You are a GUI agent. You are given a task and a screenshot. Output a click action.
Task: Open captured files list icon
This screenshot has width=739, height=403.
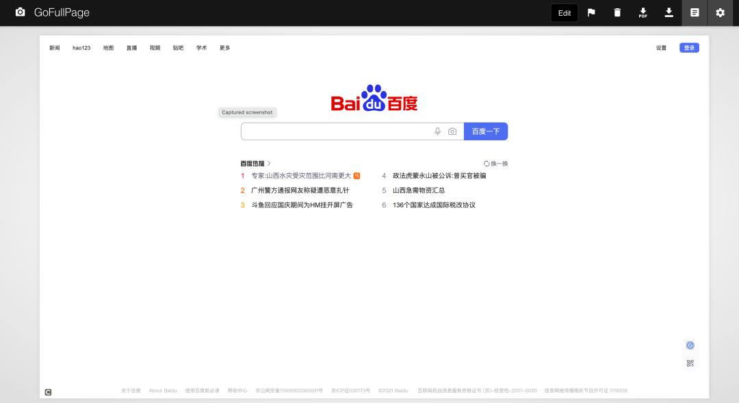tap(695, 12)
